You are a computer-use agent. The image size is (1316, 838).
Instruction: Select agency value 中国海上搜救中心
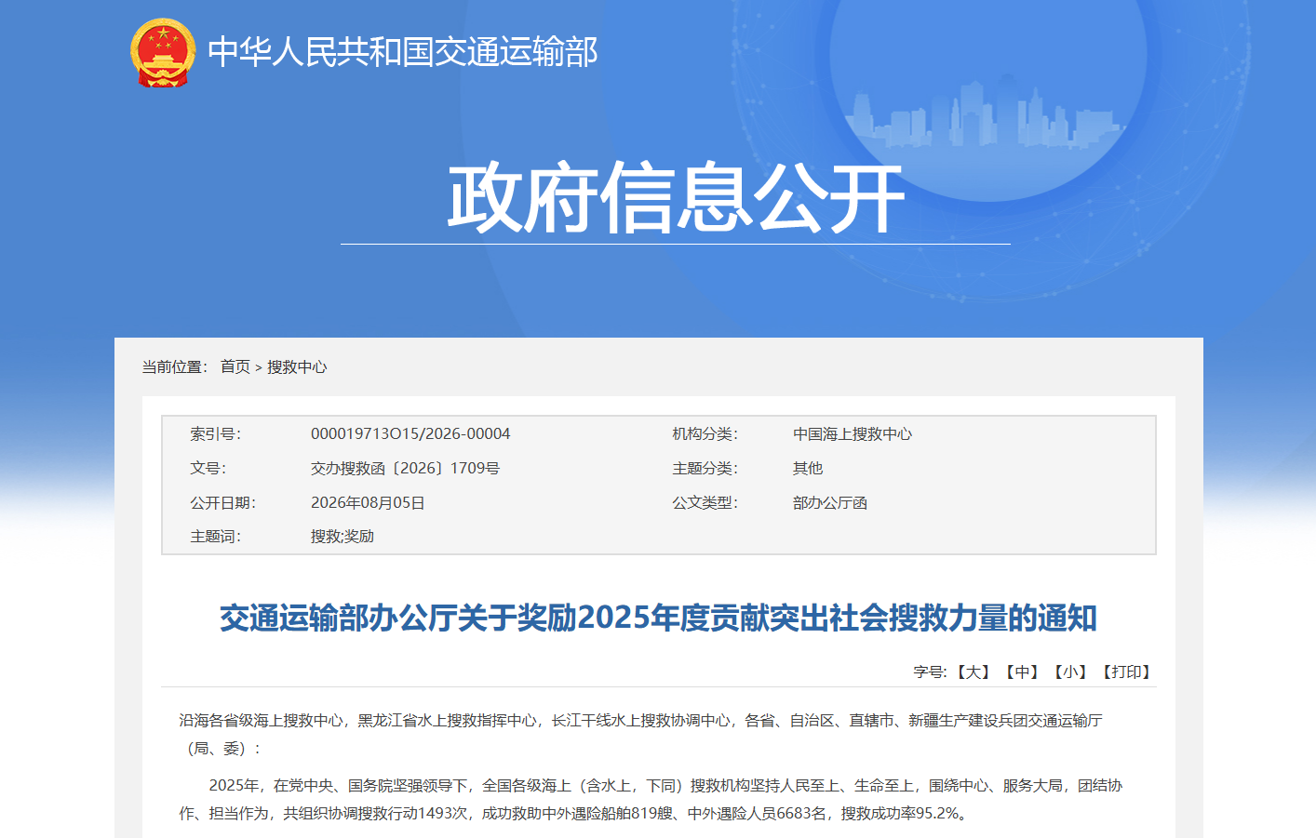[853, 434]
